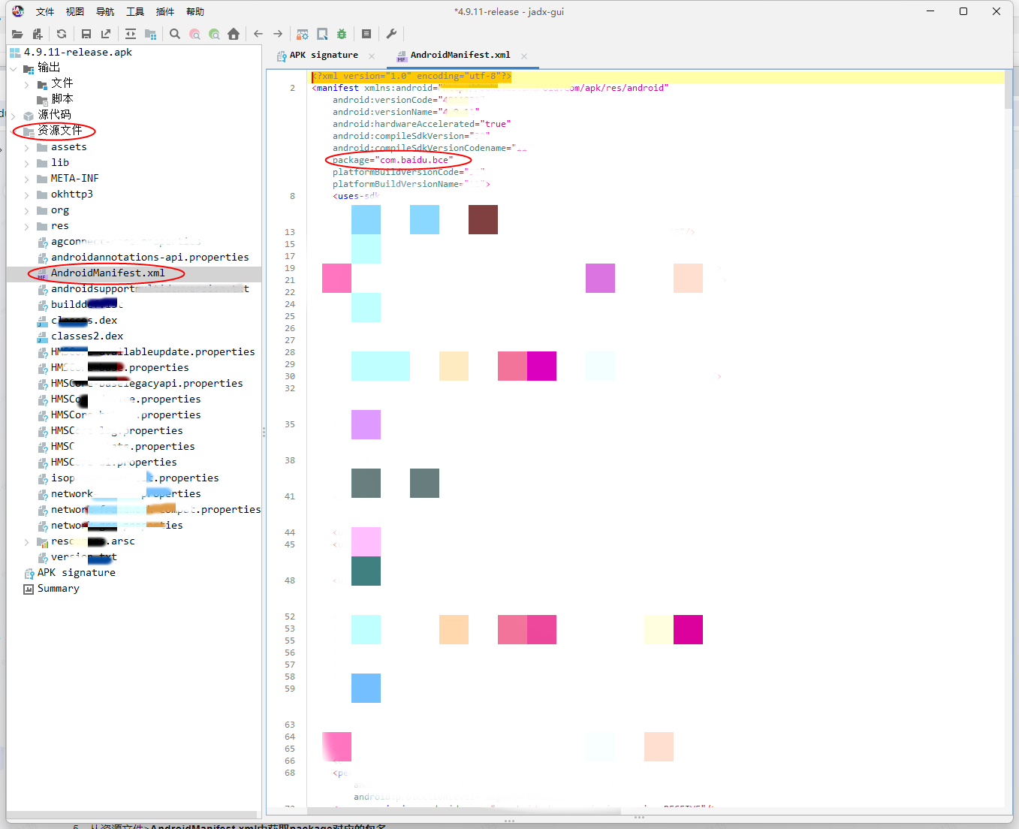The height and width of the screenshot is (829, 1019).
Task: Click the Open file toolbar icon
Action: (x=17, y=34)
